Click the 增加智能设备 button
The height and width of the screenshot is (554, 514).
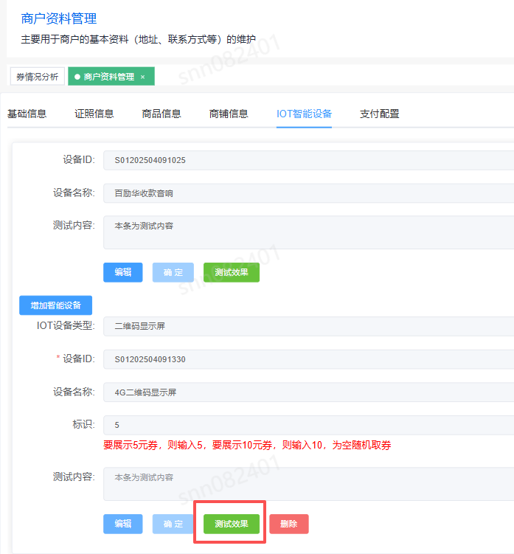[55, 305]
